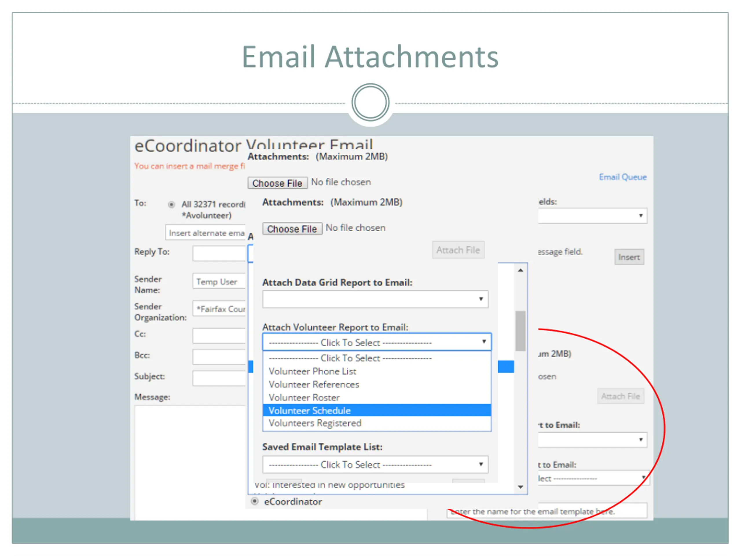Open the Attach Volunteer Report to Email dropdown
The width and height of the screenshot is (741, 556).
click(377, 342)
